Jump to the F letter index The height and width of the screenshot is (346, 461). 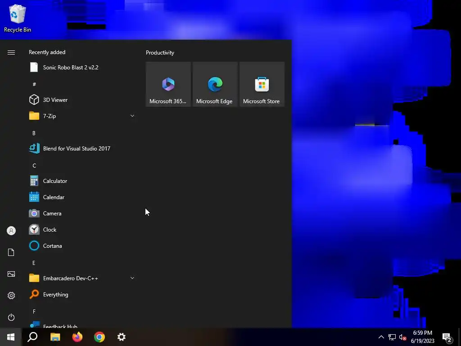(x=34, y=312)
